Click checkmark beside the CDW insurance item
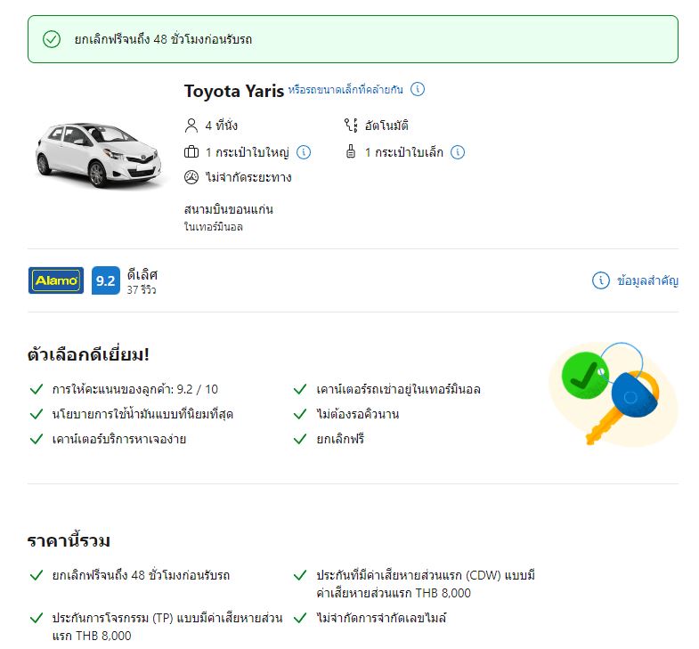The width and height of the screenshot is (699, 649). coord(300,575)
